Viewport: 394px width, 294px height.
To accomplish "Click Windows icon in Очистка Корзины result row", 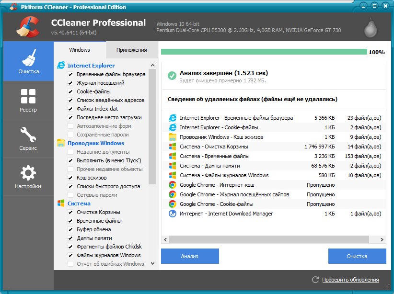I will (x=173, y=147).
